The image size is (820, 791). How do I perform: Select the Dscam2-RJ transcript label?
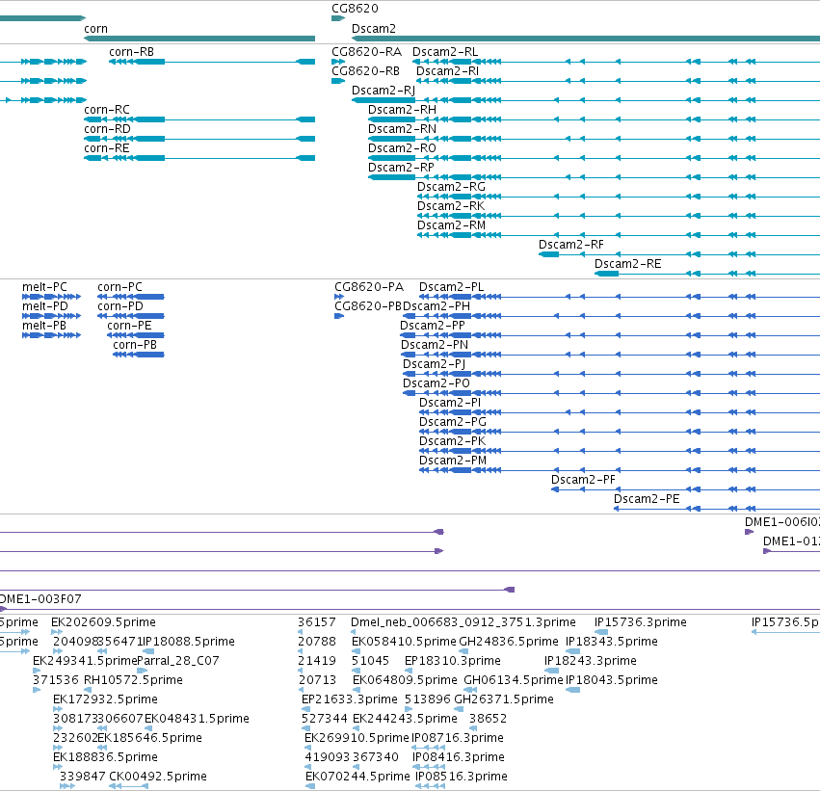[x=384, y=91]
